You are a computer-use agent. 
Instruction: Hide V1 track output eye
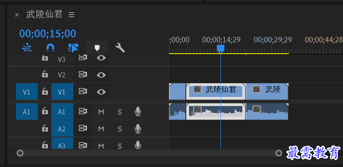coord(101,92)
